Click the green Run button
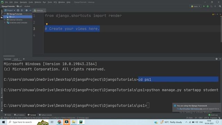 (204, 6)
